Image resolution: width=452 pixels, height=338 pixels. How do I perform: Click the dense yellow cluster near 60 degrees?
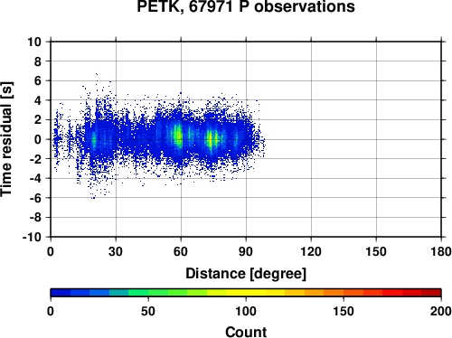pyautogui.click(x=178, y=136)
